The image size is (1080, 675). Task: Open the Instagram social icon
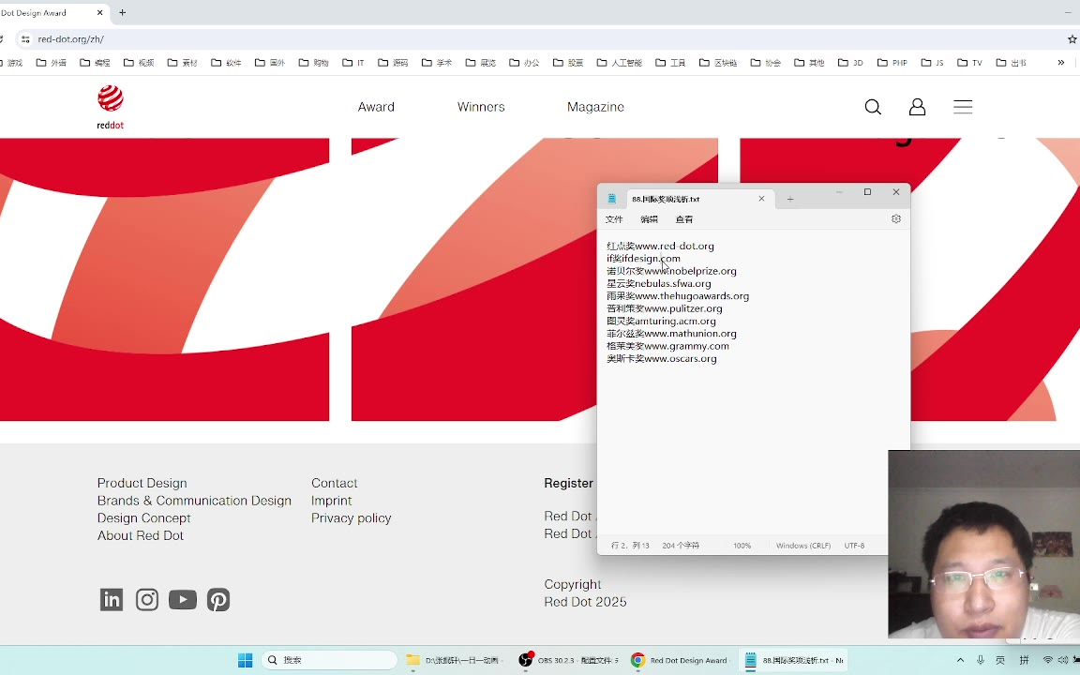pyautogui.click(x=146, y=599)
